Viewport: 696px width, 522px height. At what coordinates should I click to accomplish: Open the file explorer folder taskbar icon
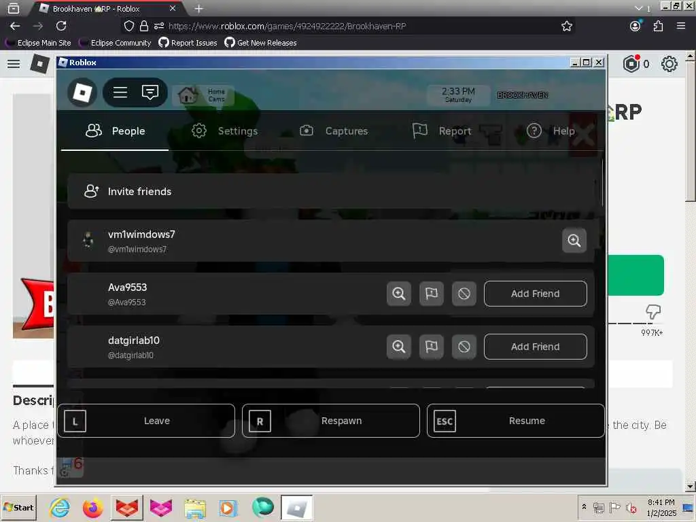[x=195, y=507]
